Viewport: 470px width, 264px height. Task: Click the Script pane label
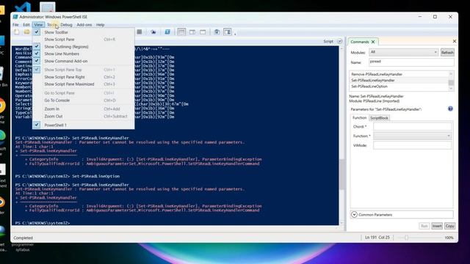(328, 42)
